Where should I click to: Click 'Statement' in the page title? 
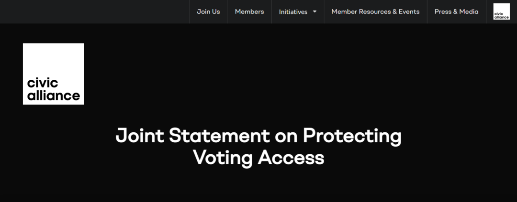[x=219, y=136]
